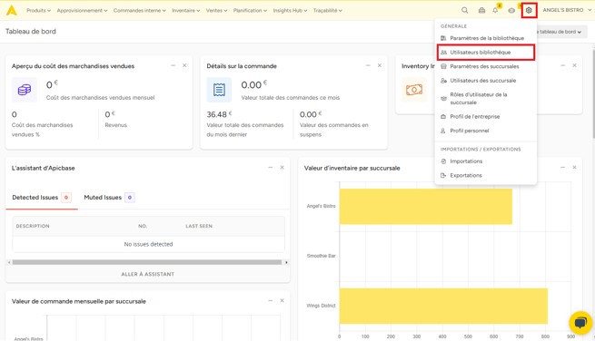The height and width of the screenshot is (341, 595).
Task: Open the ANGEL'S BISTRO account dropdown
Action: point(567,10)
